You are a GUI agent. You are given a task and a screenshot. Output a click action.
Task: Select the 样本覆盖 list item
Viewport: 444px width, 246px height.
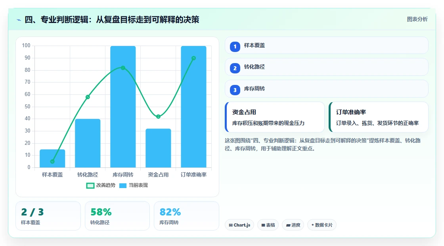pyautogui.click(x=327, y=45)
